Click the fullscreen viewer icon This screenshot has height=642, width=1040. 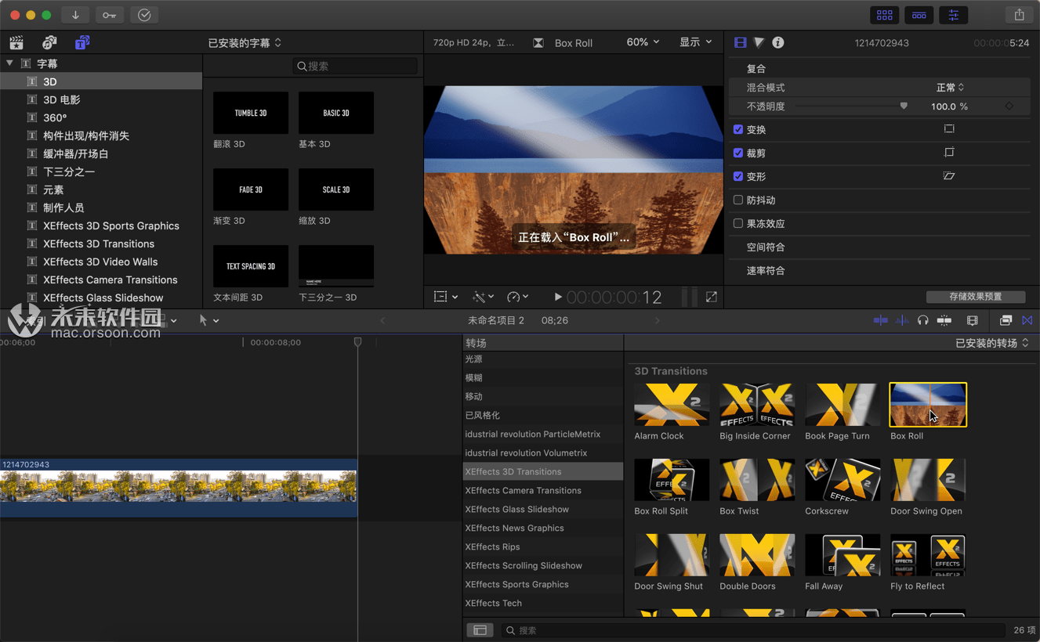coord(711,298)
